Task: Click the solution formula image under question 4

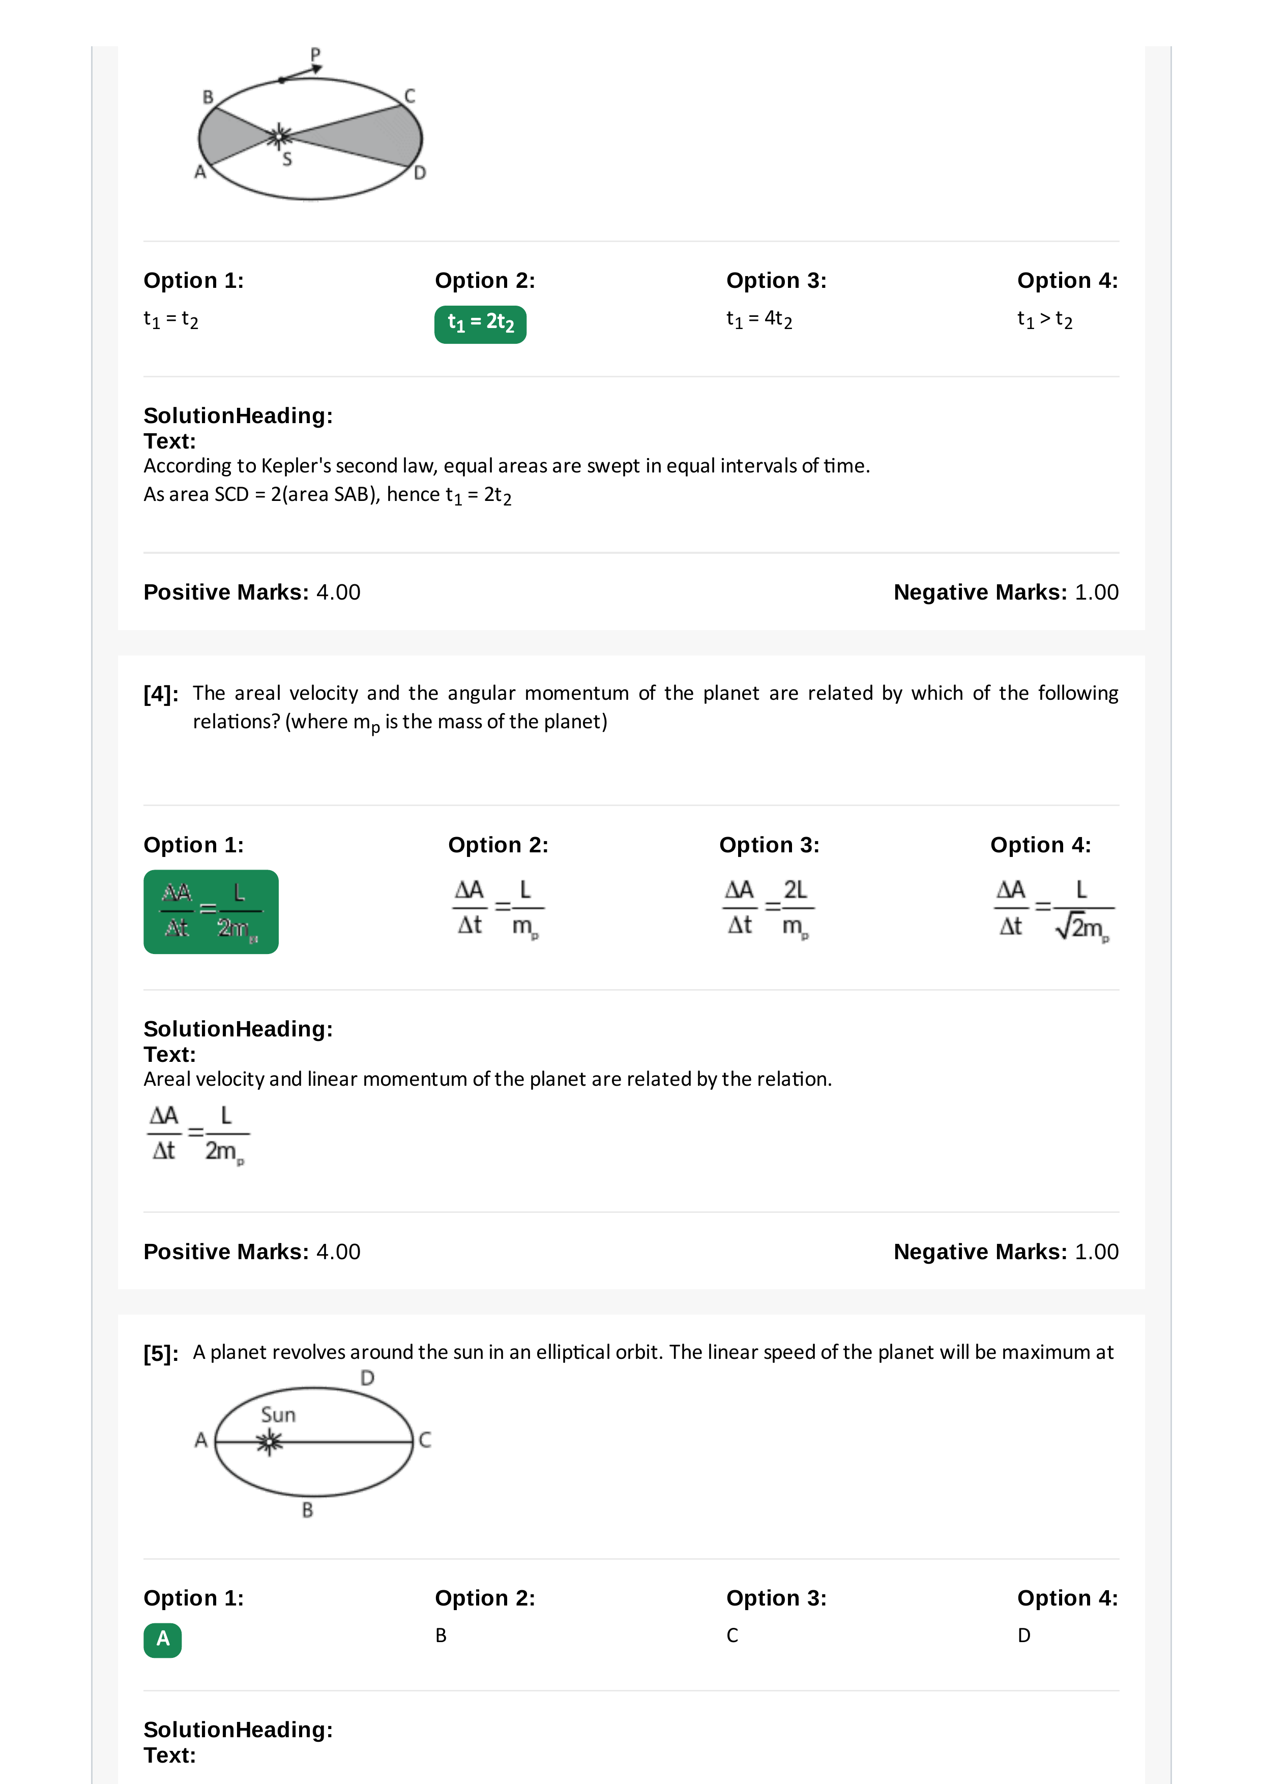Action: click(x=198, y=1135)
